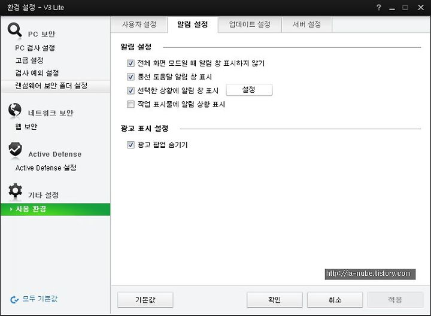Select the 알림 설정 tab

point(192,25)
